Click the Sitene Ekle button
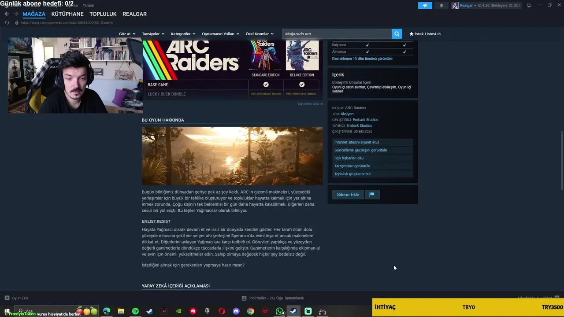564x317 pixels. [x=348, y=195]
